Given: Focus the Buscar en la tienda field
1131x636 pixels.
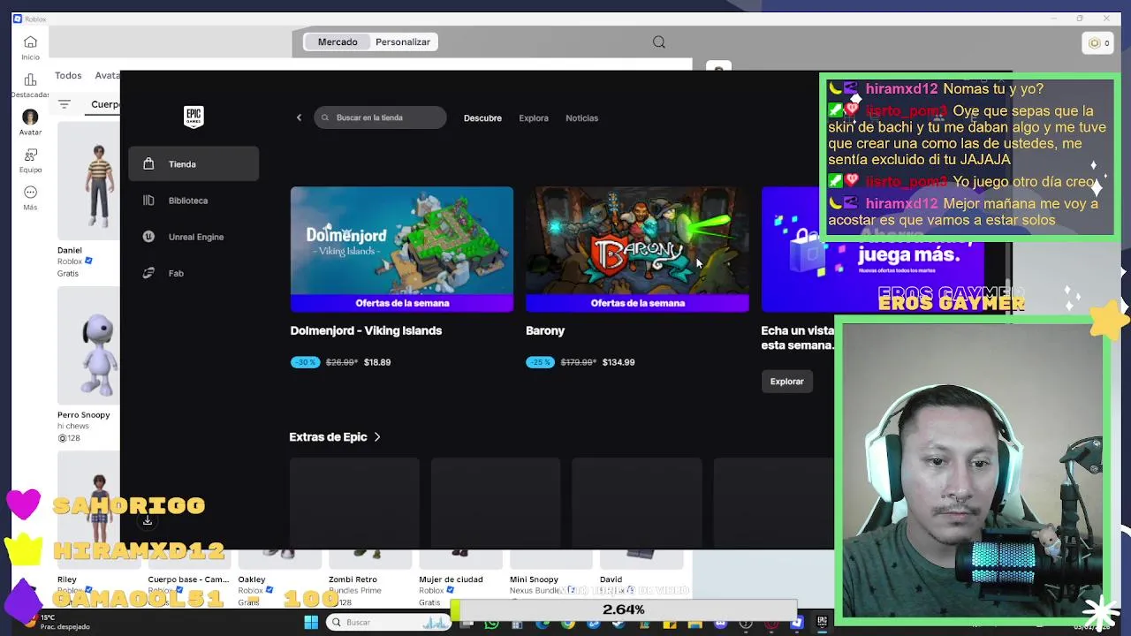Looking at the screenshot, I should click(x=381, y=117).
